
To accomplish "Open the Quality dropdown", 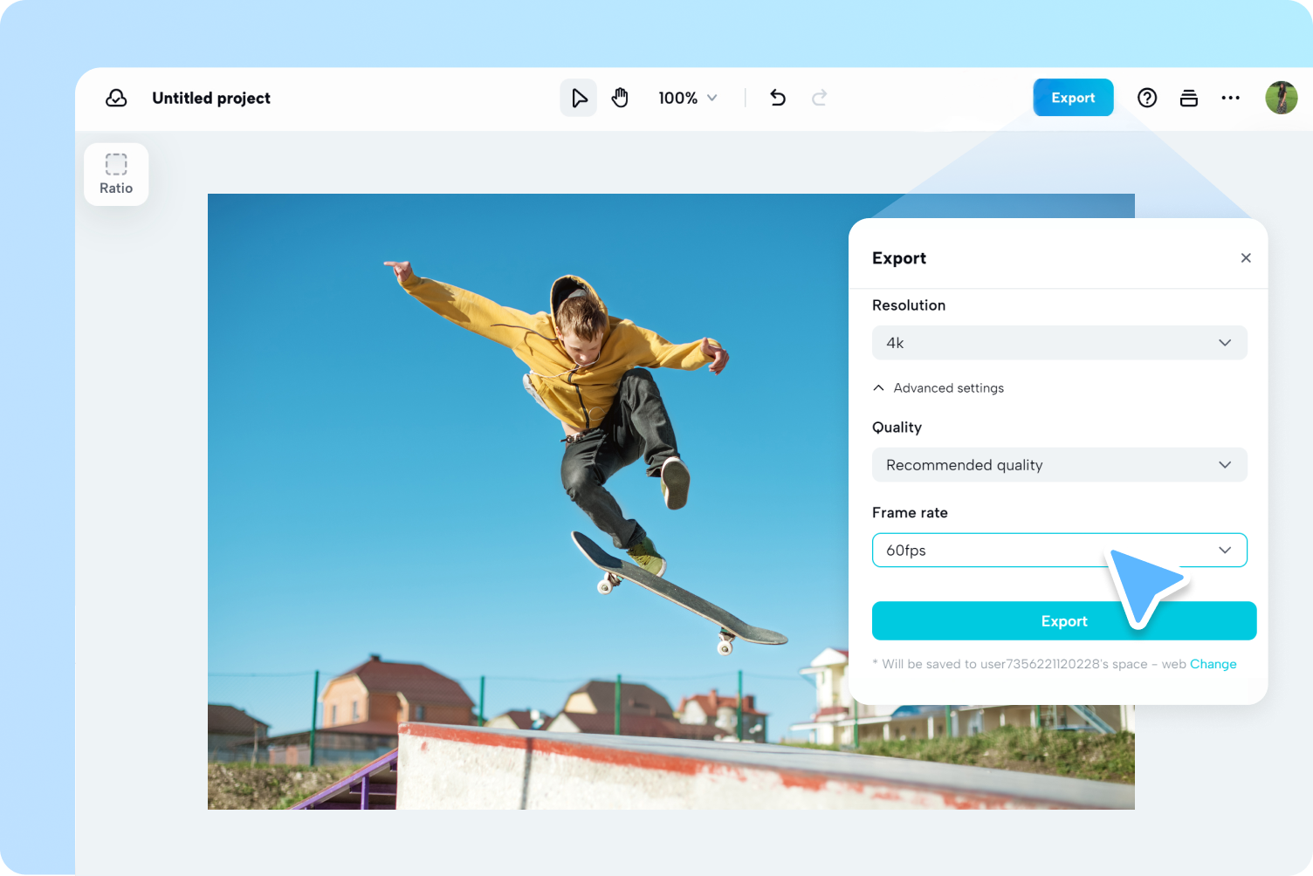I will click(1059, 464).
